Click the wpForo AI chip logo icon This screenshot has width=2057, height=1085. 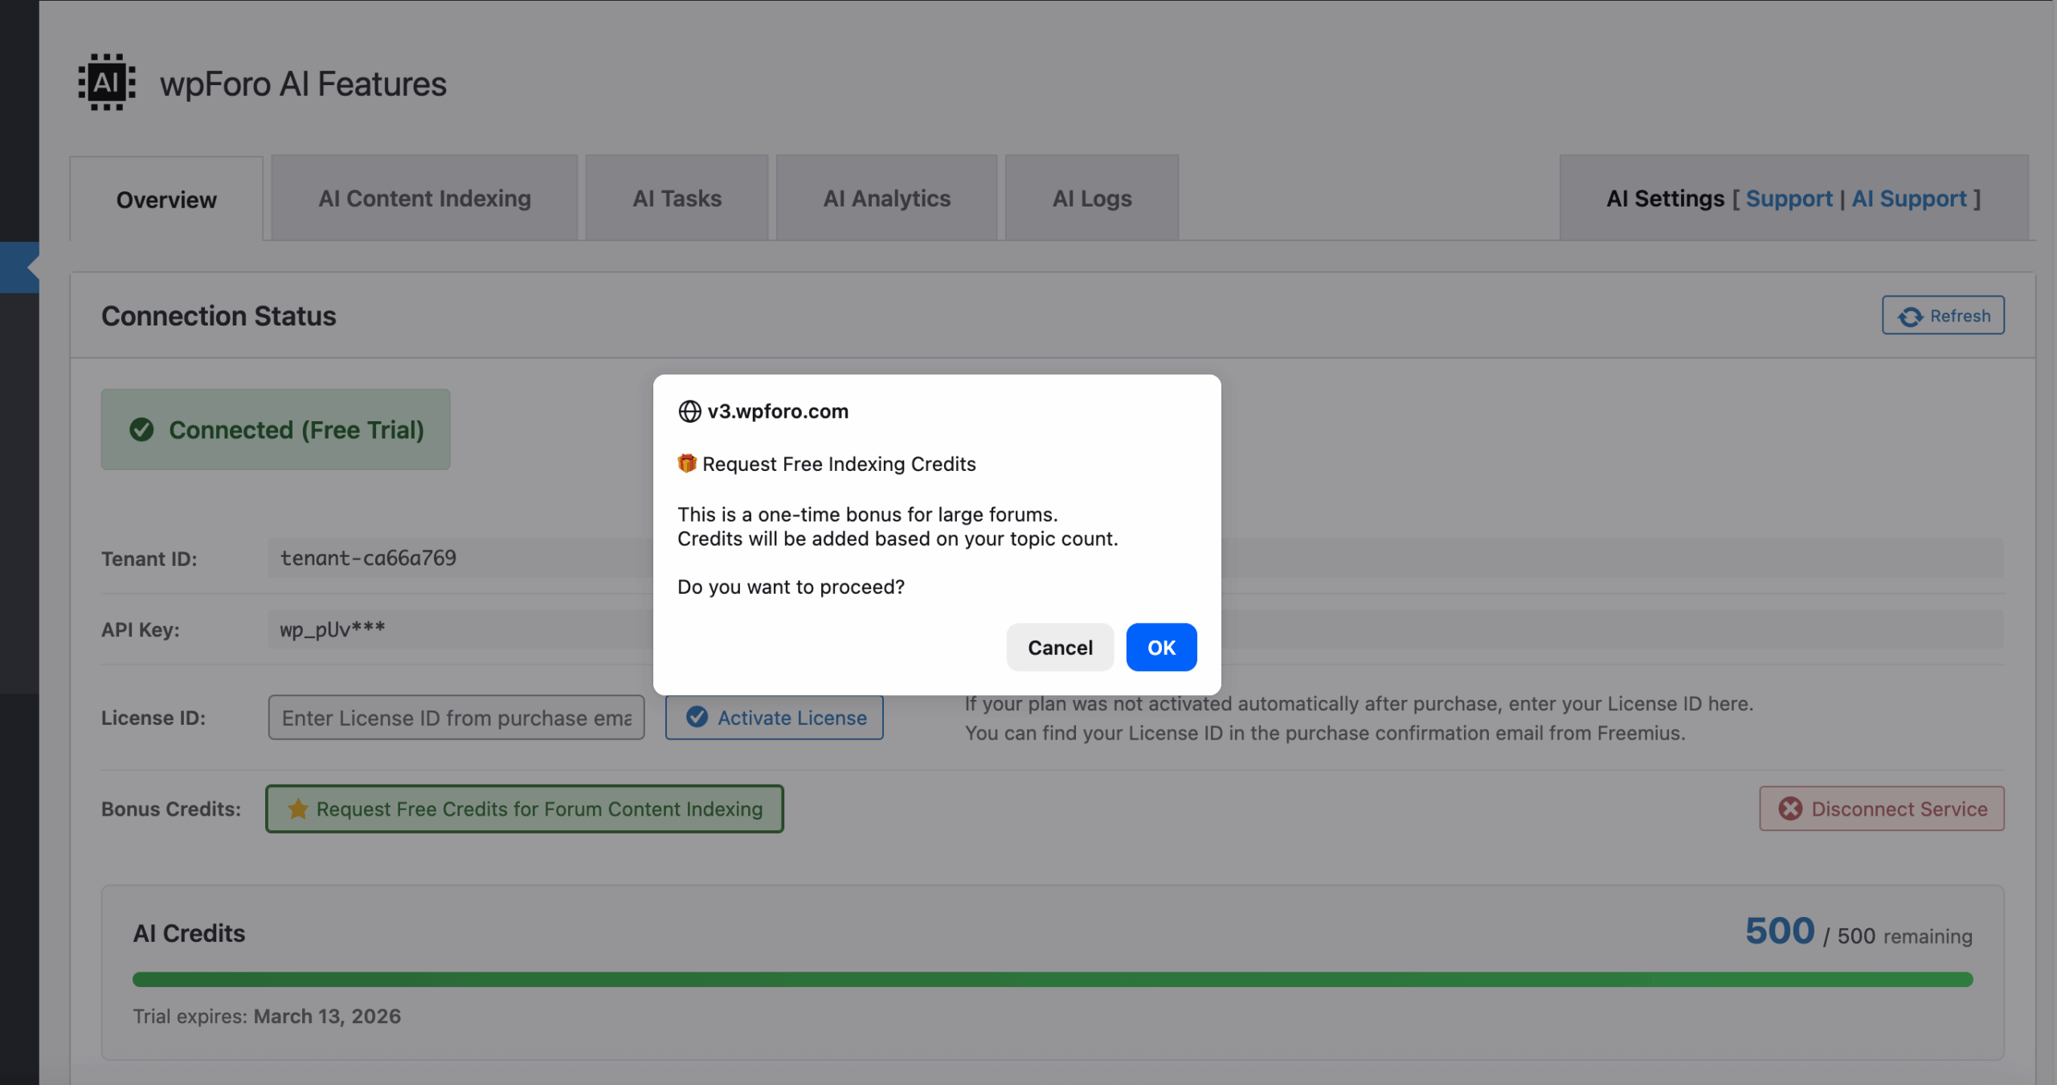[106, 83]
